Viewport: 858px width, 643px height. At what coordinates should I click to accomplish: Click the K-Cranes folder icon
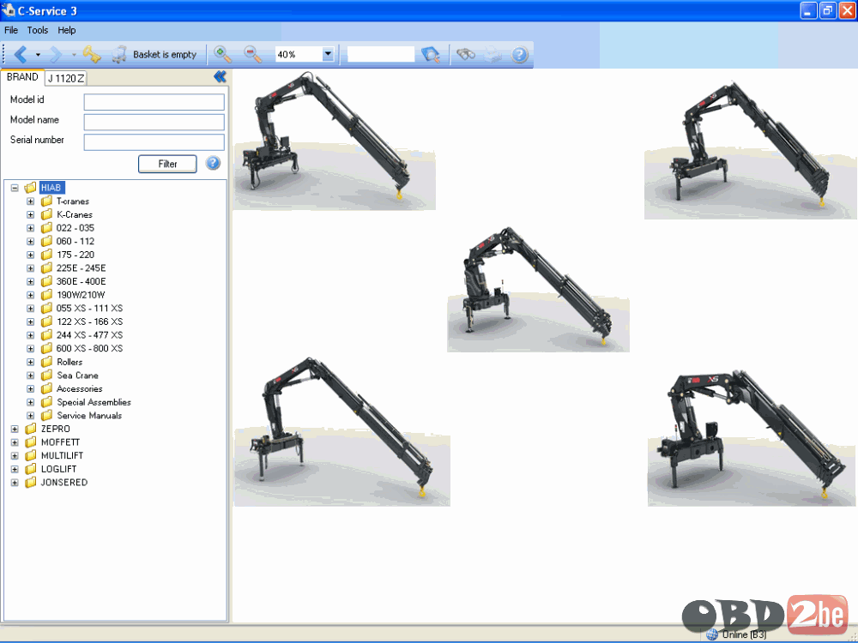pyautogui.click(x=46, y=215)
